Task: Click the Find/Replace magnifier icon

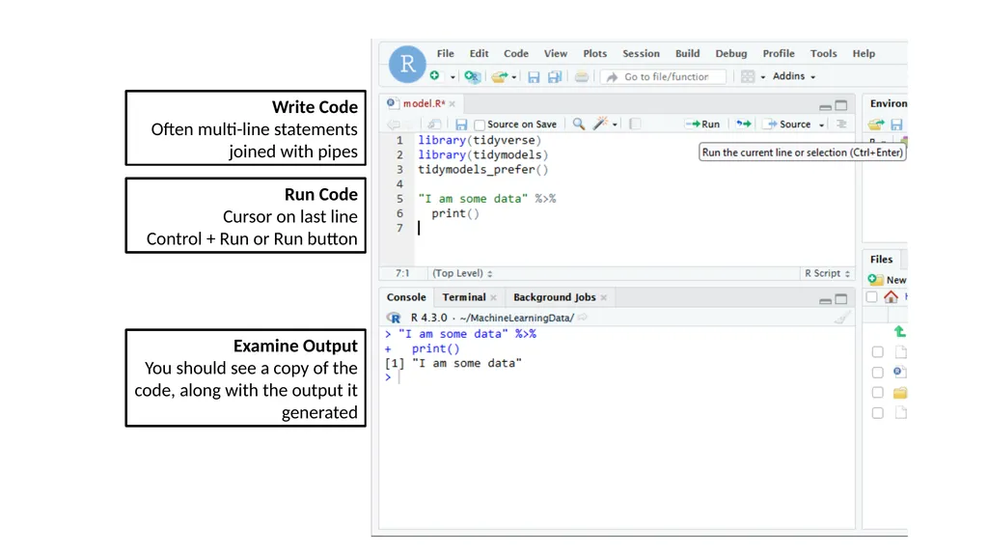Action: pyautogui.click(x=579, y=124)
